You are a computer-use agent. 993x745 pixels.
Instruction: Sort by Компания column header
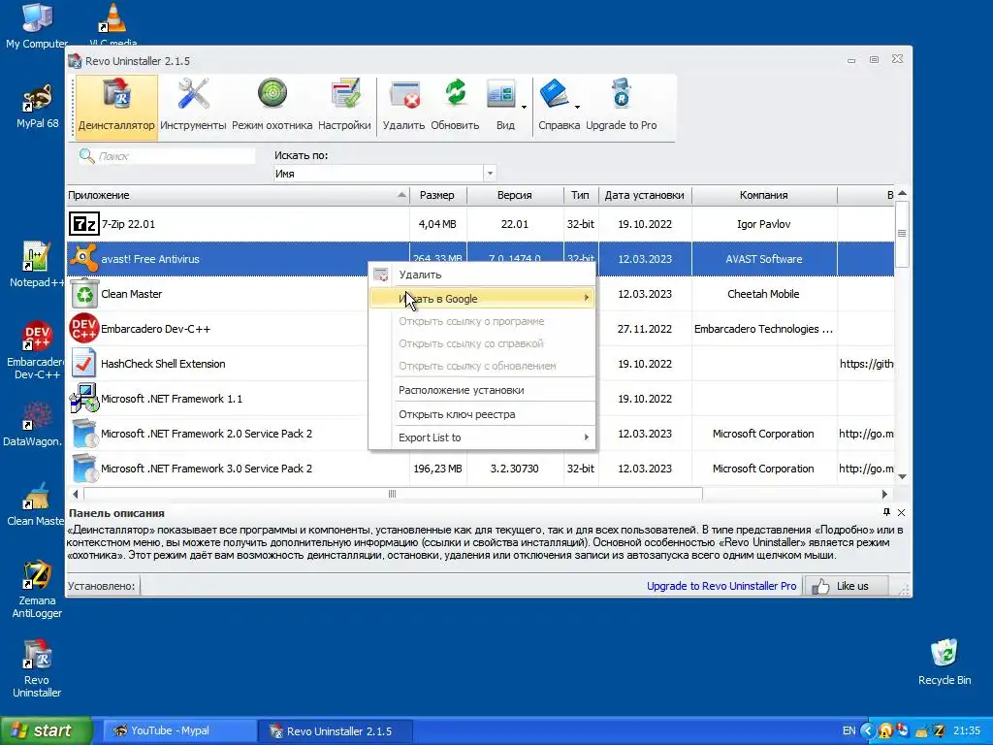point(764,195)
